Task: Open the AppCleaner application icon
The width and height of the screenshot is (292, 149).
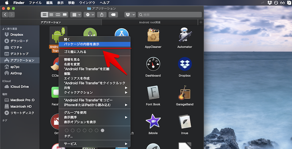Action: (153, 36)
